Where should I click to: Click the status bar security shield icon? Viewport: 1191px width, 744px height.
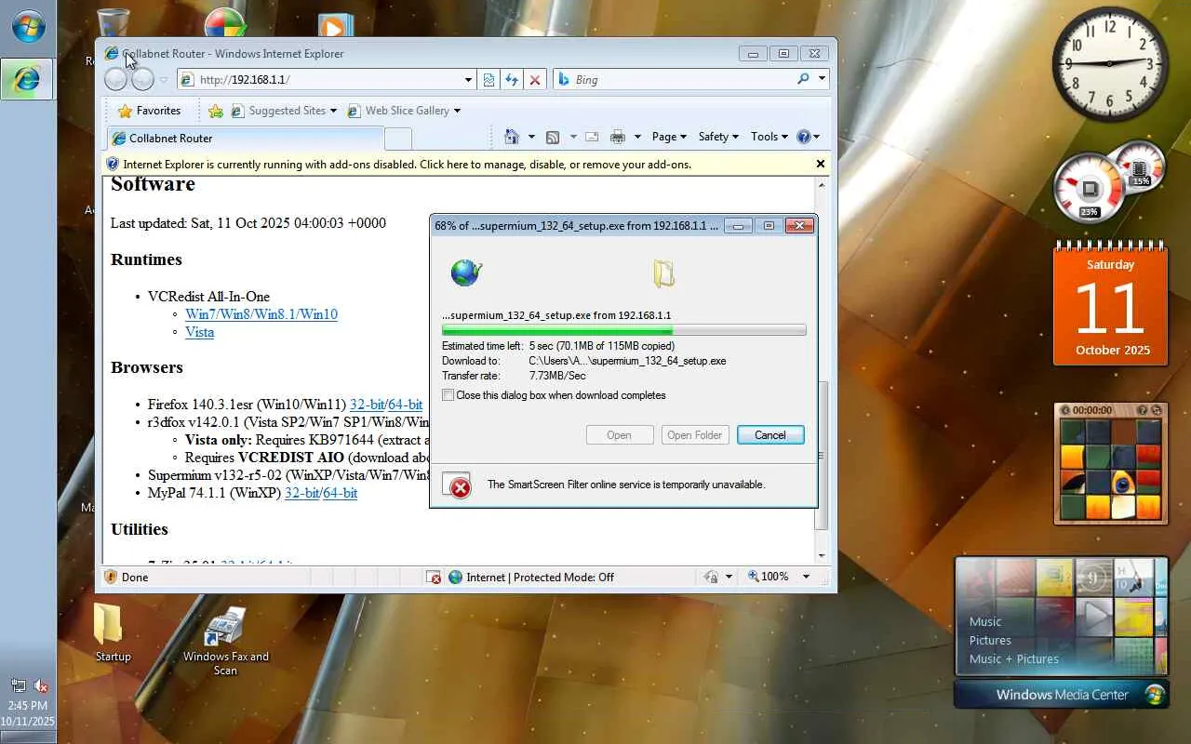(x=111, y=578)
